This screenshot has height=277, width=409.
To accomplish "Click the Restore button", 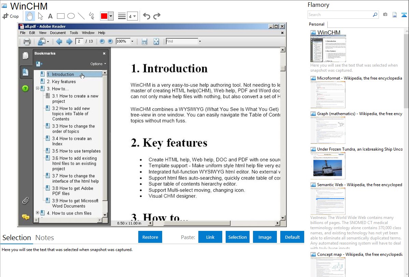I will coord(150,237).
